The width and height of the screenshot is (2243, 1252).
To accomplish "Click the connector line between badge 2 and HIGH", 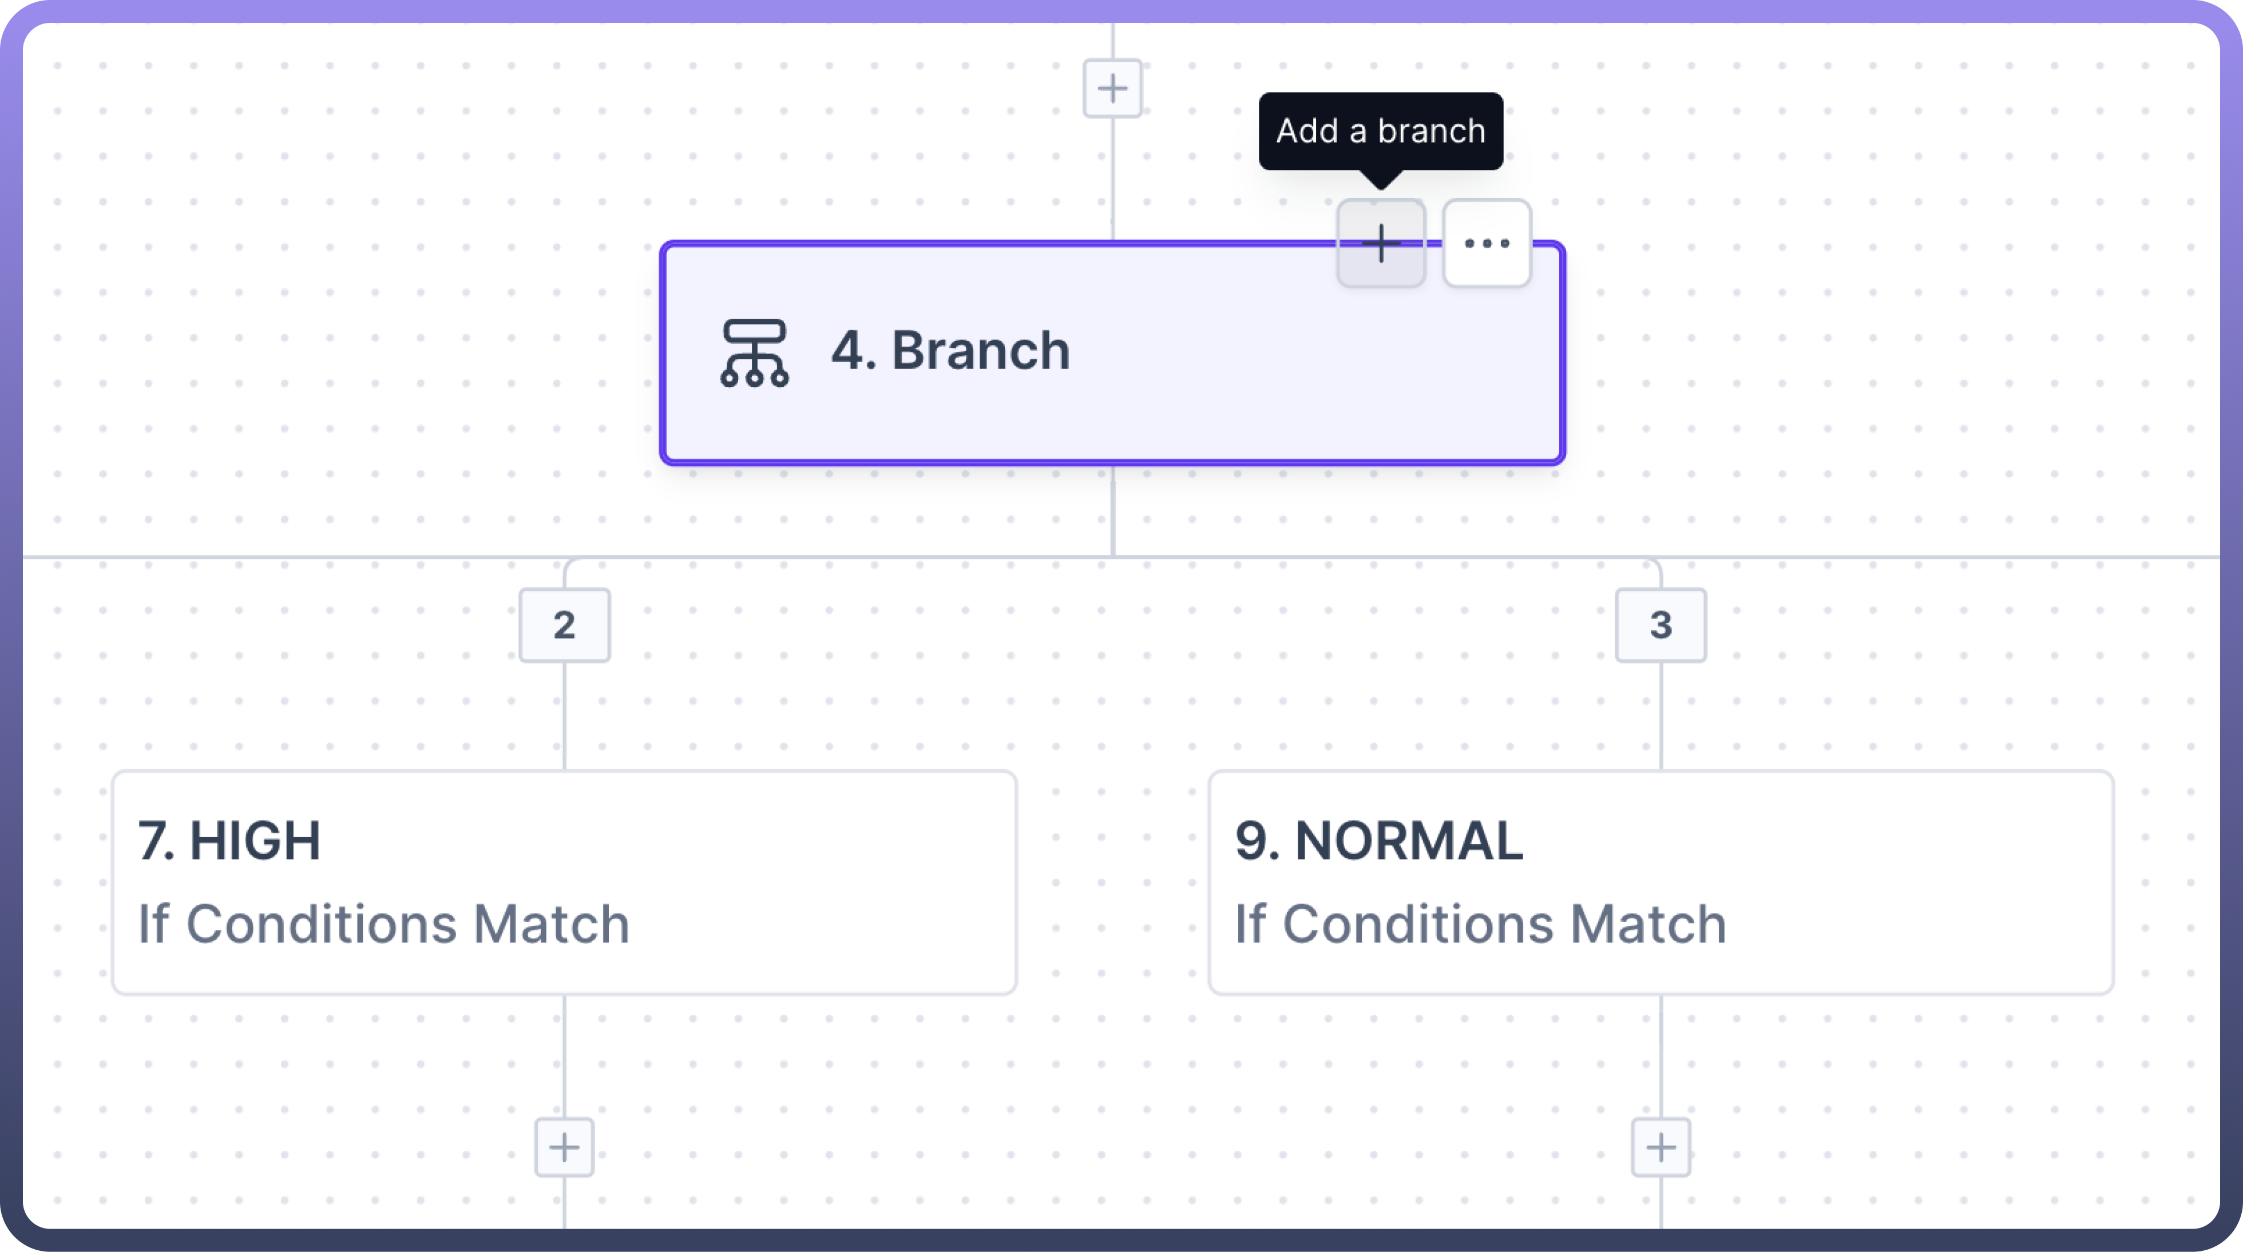I will pyautogui.click(x=564, y=716).
